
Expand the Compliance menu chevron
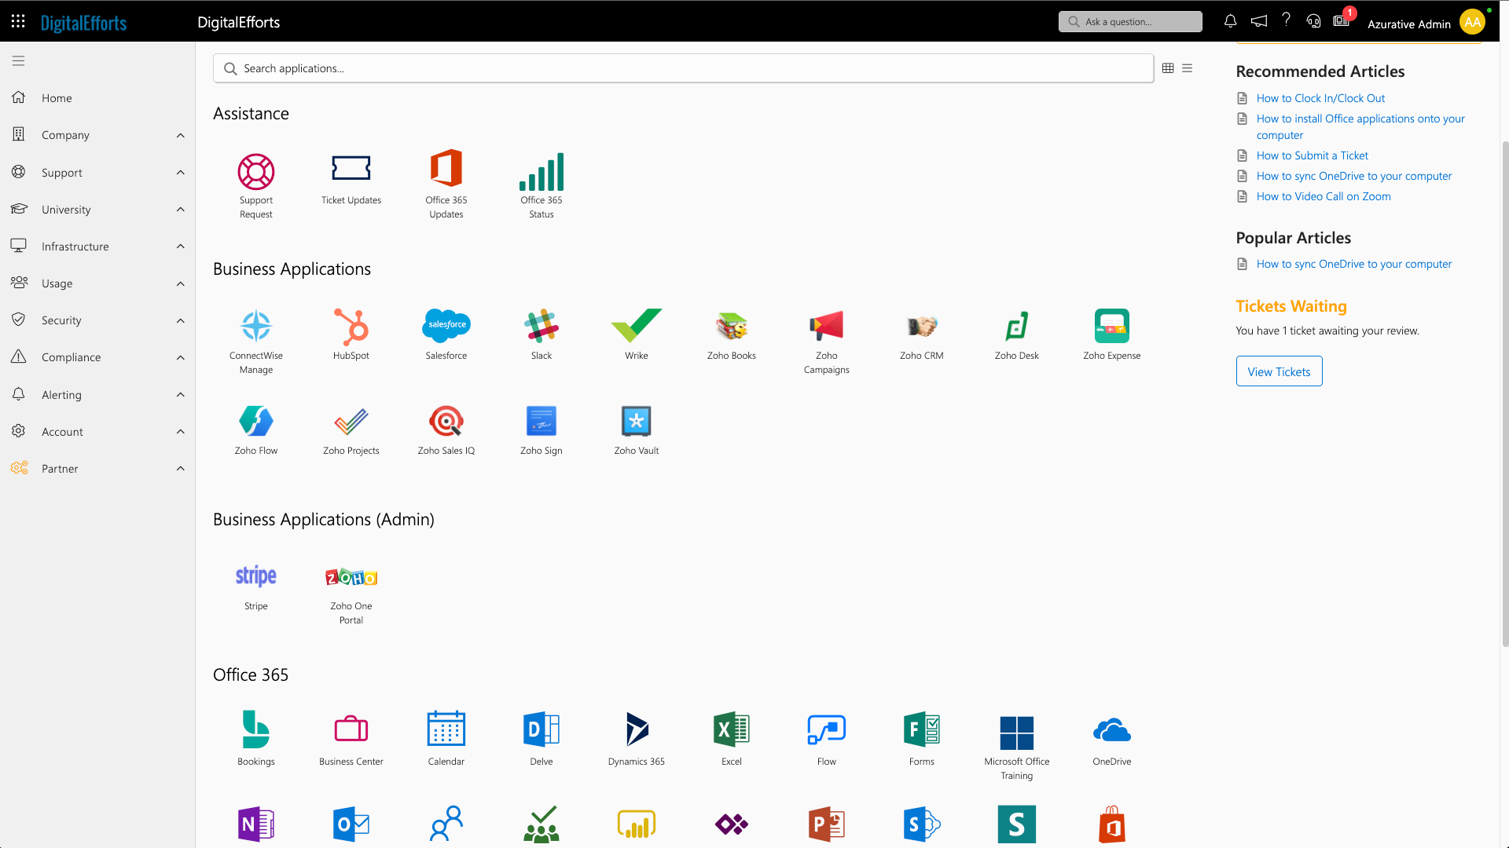pos(181,357)
